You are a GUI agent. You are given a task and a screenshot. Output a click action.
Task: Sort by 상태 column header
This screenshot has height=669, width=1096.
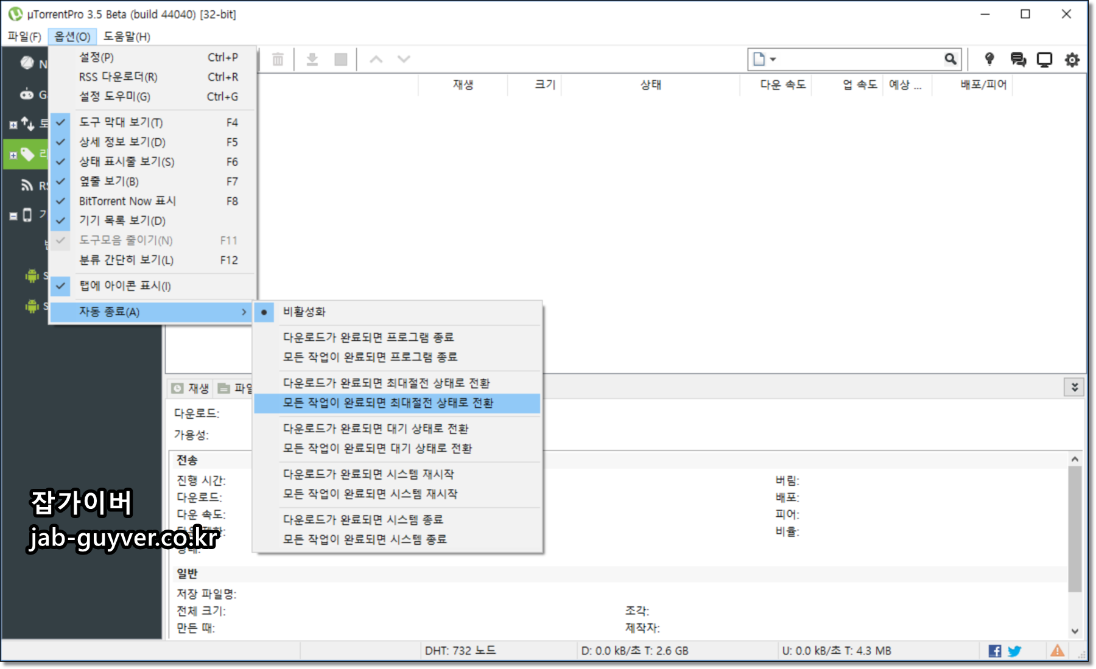point(650,85)
